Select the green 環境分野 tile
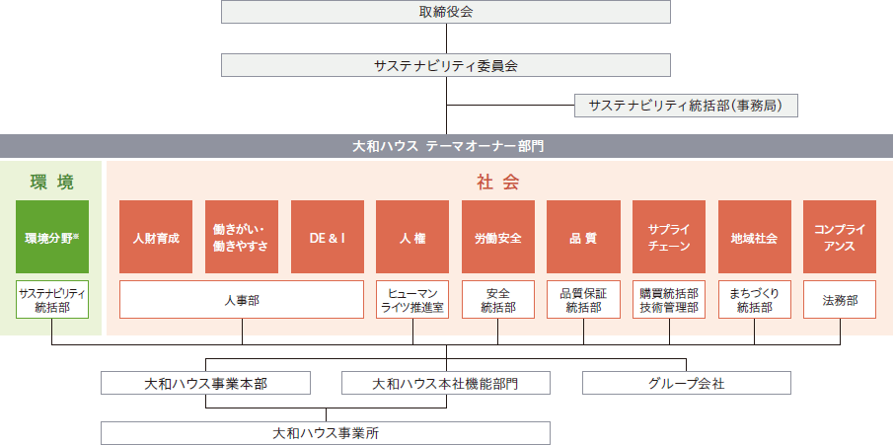The width and height of the screenshot is (894, 445). (x=52, y=237)
